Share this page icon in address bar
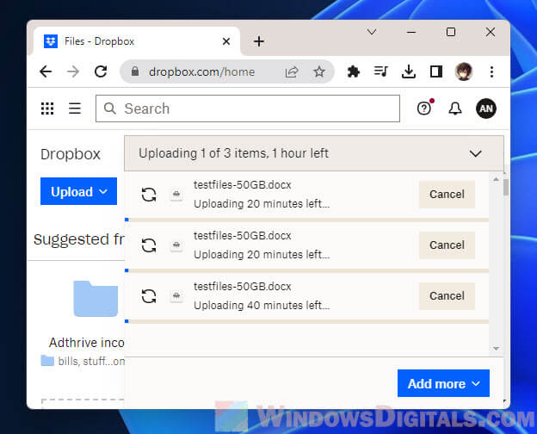Image resolution: width=537 pixels, height=434 pixels. 292,72
